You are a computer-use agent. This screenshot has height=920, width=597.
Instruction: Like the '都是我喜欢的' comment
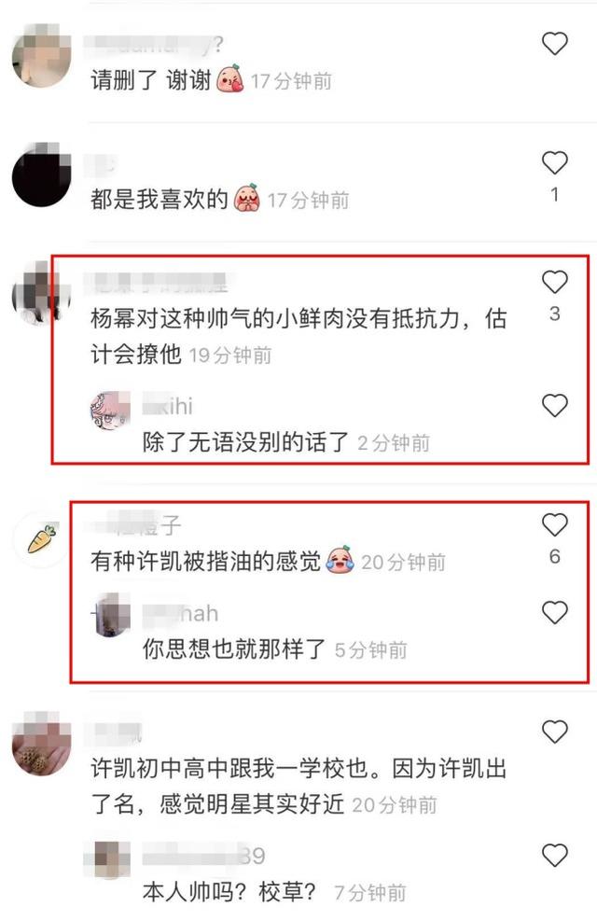[x=554, y=163]
